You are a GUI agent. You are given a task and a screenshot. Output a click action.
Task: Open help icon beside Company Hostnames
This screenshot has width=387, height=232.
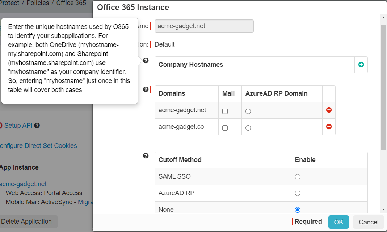click(x=146, y=60)
